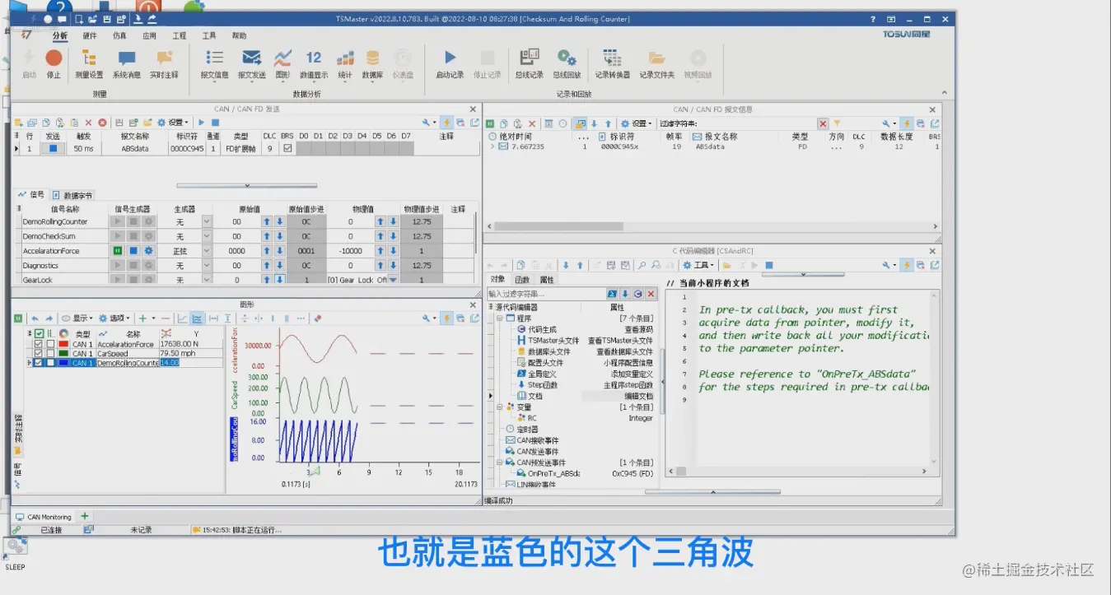This screenshot has height=595, width=1111.
Task: Open 实时注释 real-time comment tool
Action: [164, 63]
